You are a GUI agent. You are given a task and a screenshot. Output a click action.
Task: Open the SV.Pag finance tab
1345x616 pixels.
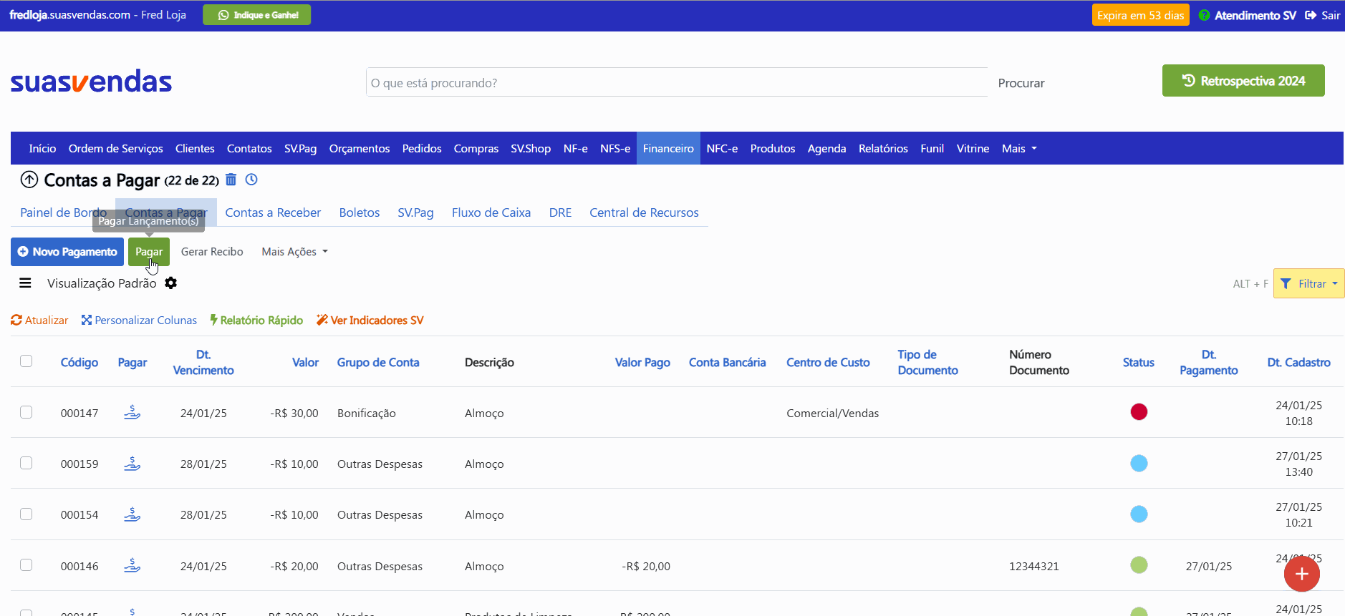[x=415, y=212]
